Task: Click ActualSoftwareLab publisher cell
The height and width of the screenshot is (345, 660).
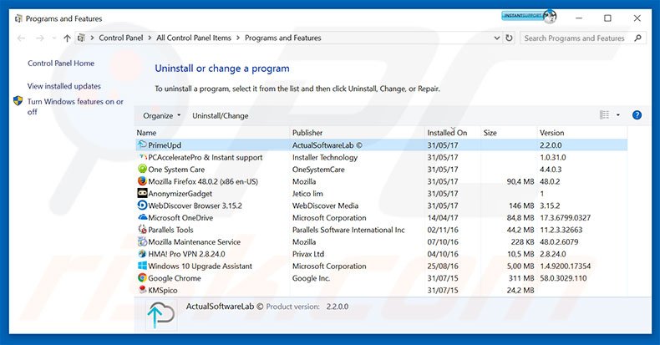Action: tap(327, 145)
